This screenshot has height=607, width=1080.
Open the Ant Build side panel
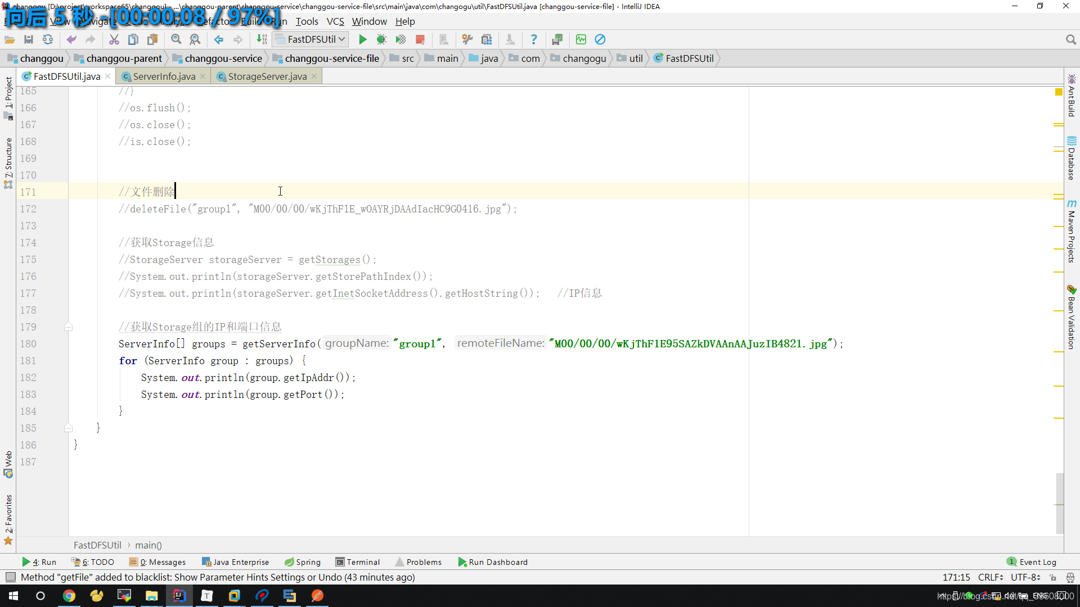[1072, 96]
